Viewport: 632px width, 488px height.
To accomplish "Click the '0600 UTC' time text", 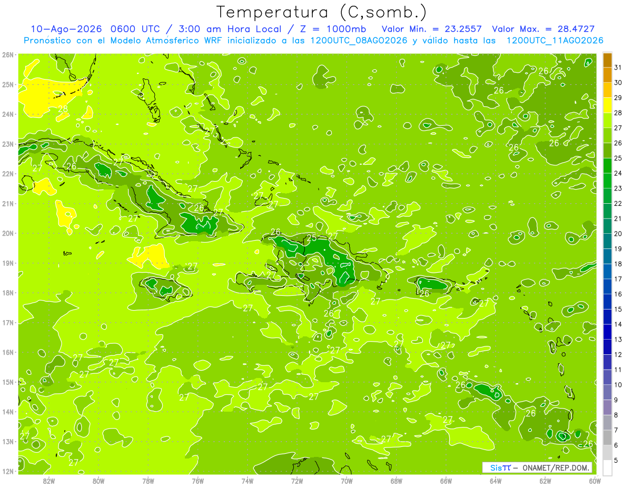I will click(x=136, y=29).
